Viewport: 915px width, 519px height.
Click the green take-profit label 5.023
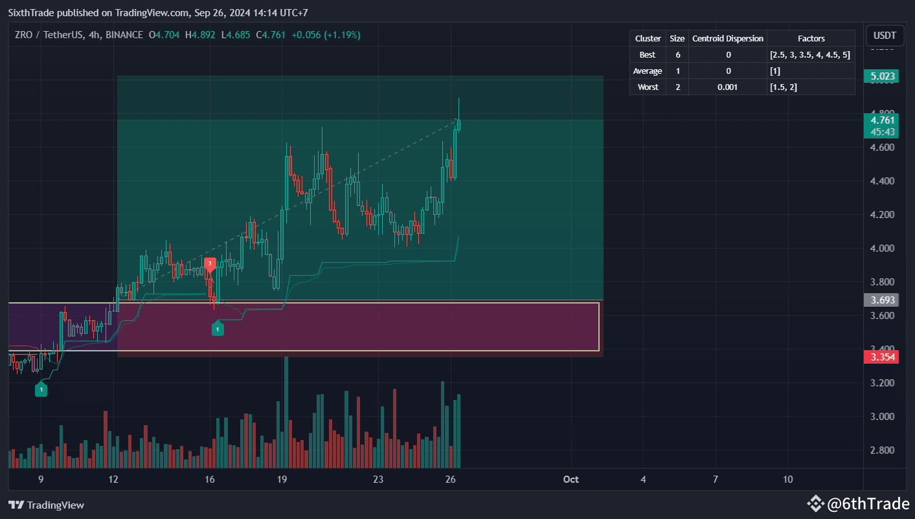coord(882,76)
